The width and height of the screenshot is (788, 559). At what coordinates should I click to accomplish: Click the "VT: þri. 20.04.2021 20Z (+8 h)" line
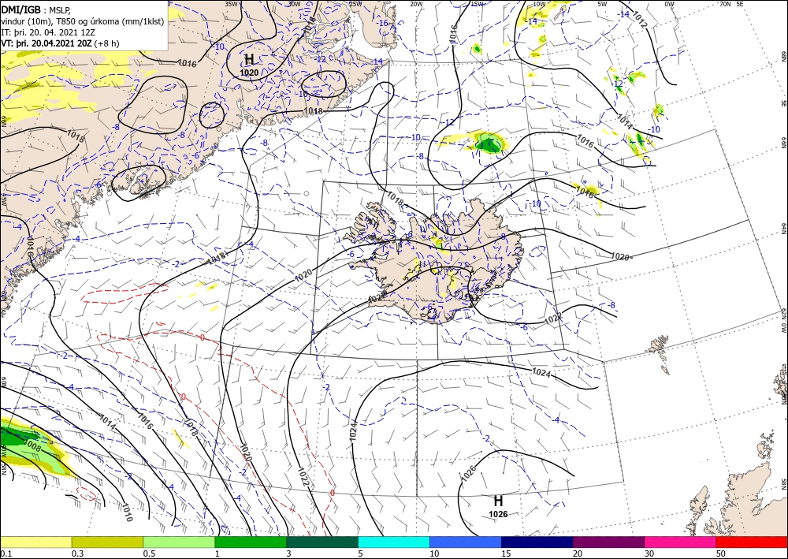[60, 43]
